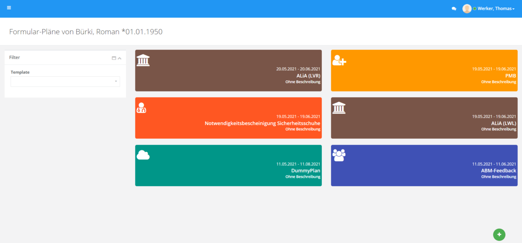Select the PMB plan title
Screen dimensions: 522x243
tap(510, 76)
